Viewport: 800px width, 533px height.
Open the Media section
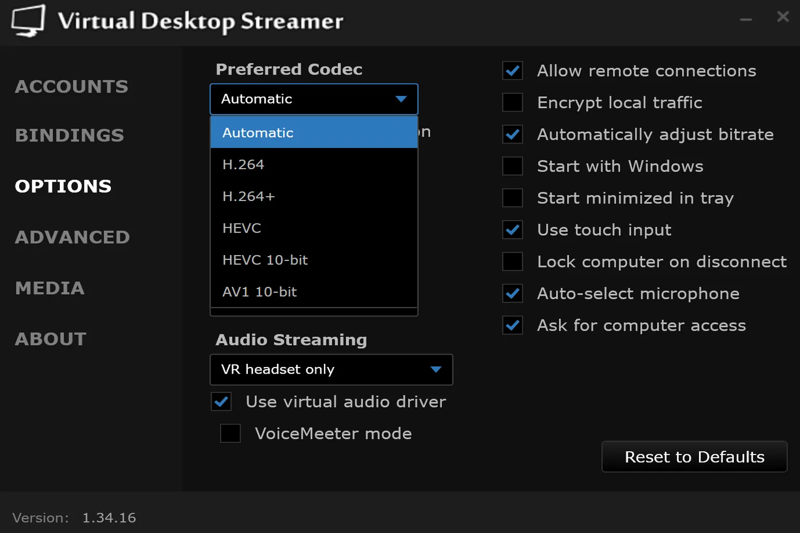[x=49, y=288]
